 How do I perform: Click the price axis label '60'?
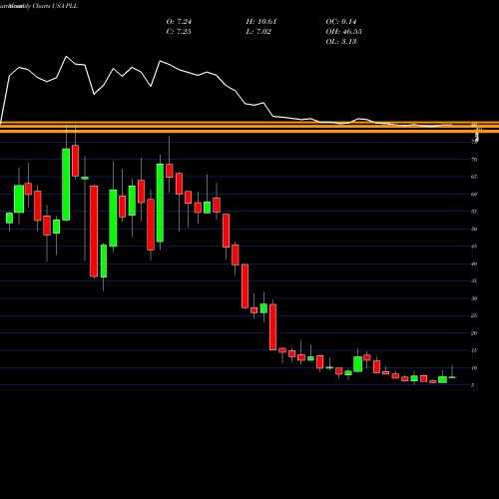pyautogui.click(x=474, y=195)
